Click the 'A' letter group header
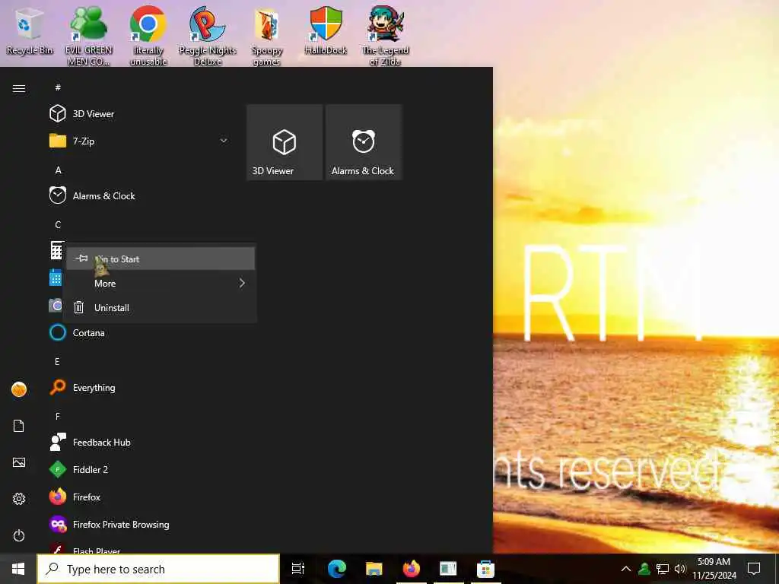 [58, 170]
